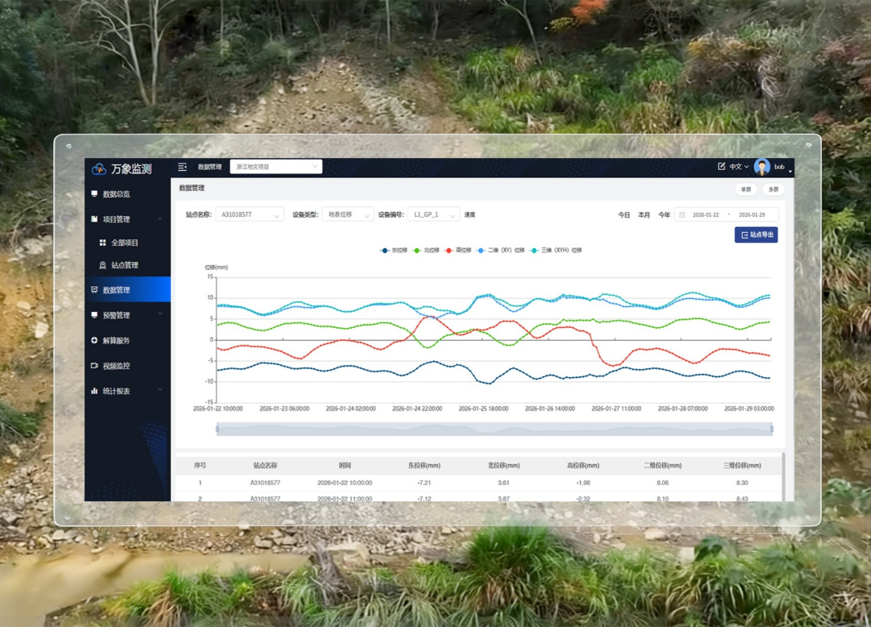This screenshot has width=871, height=627.
Task: Toggle the 北位移 green legend entry
Action: point(426,251)
